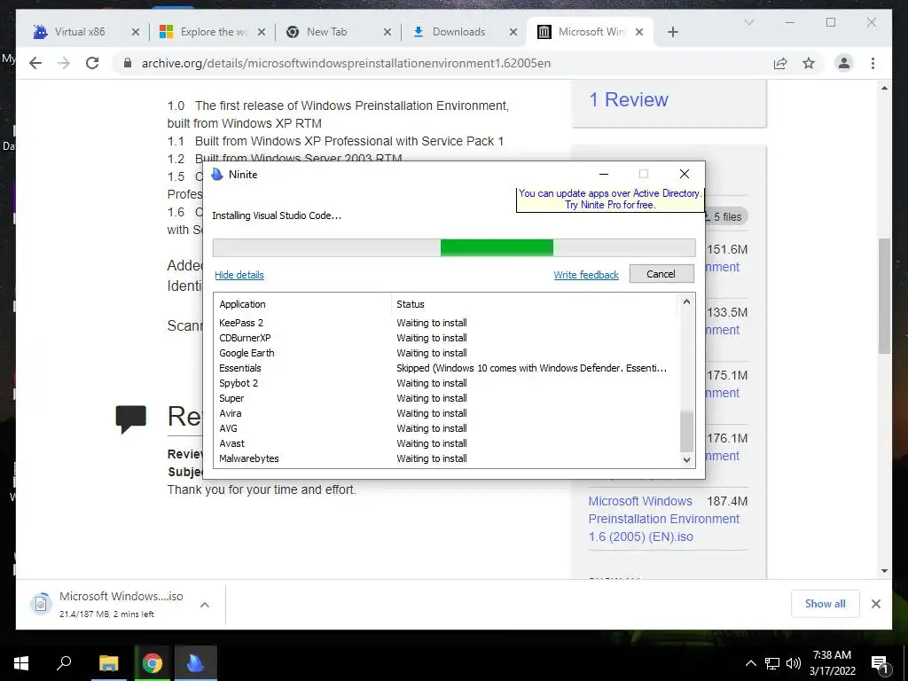Click Show all downloads
Screen dimensions: 908x681
[825, 603]
